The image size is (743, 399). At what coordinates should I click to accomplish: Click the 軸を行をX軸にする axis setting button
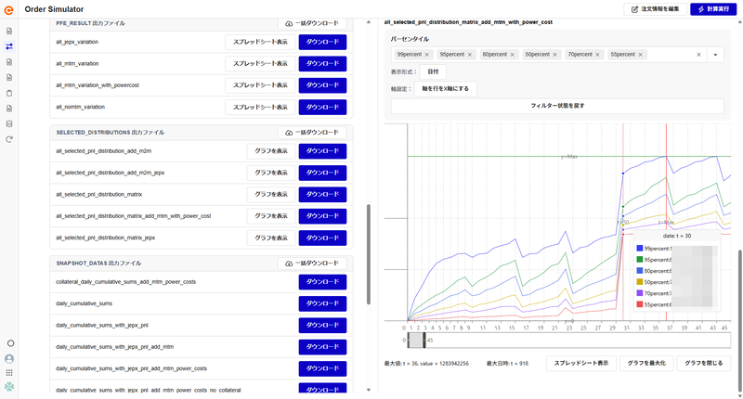[445, 89]
